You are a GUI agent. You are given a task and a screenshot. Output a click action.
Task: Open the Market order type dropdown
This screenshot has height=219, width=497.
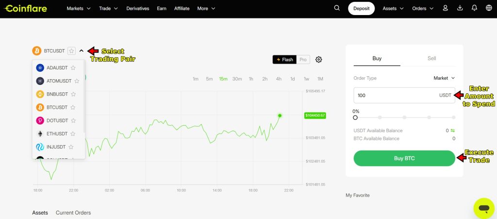point(444,78)
